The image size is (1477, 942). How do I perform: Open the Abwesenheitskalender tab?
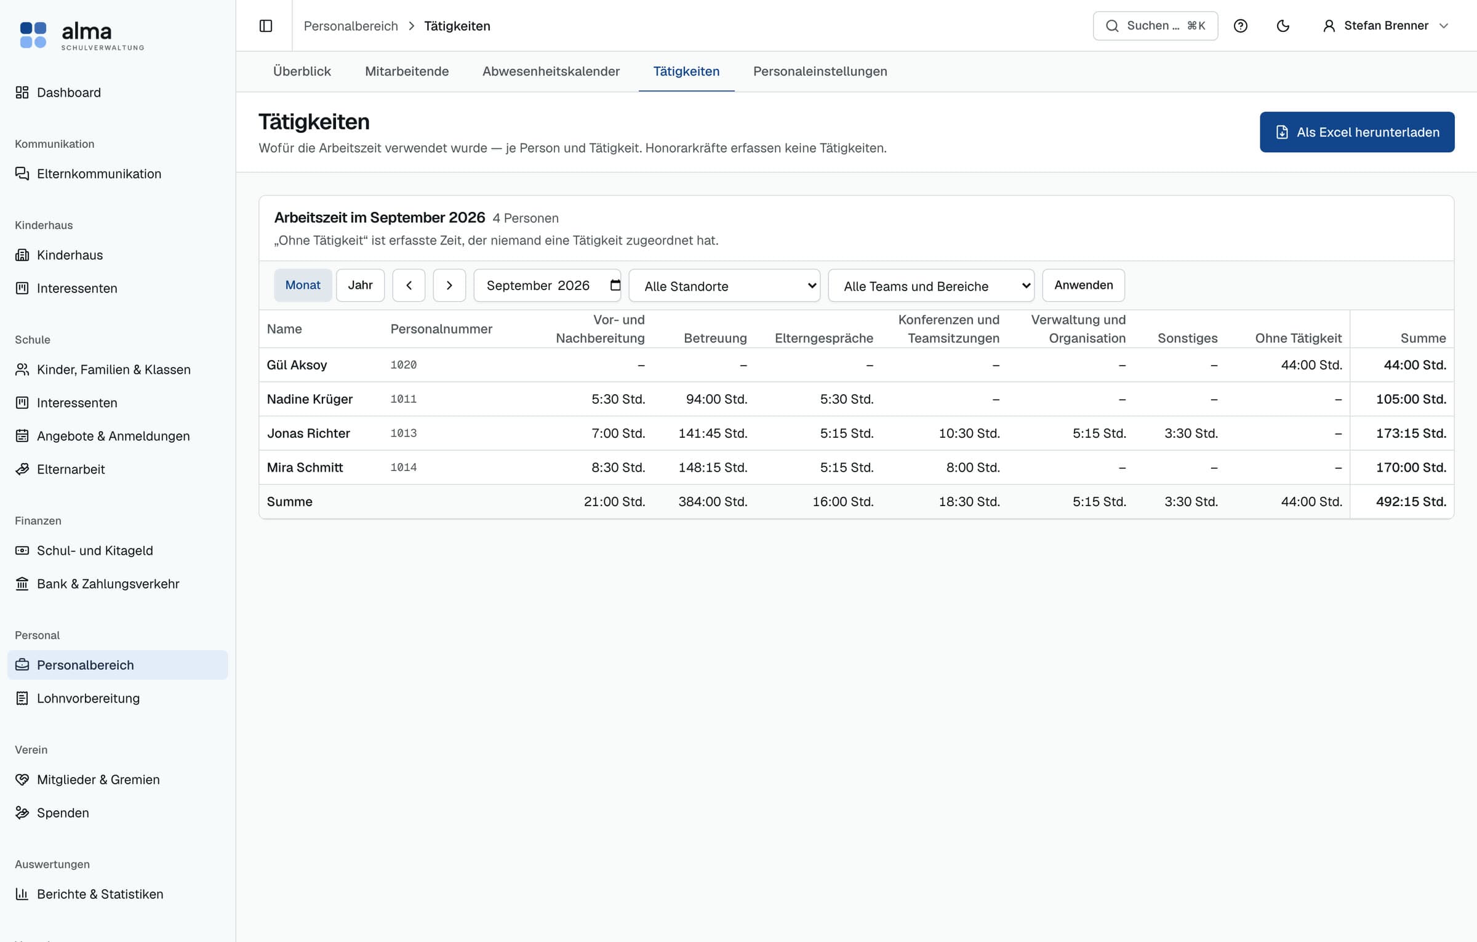(551, 71)
